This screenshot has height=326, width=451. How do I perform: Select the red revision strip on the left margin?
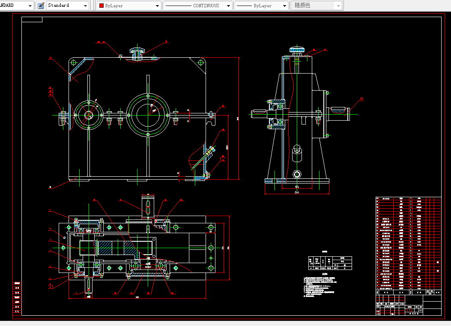17,298
